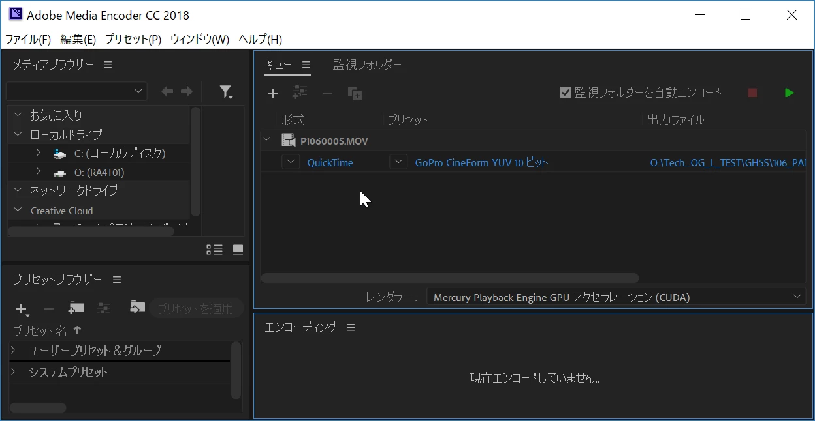Click the Media Browser forward arrow
The width and height of the screenshot is (815, 421).
pyautogui.click(x=187, y=92)
